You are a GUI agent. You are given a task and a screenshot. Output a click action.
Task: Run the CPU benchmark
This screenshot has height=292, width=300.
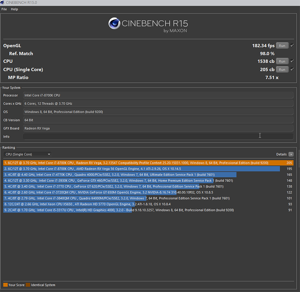coord(282,61)
